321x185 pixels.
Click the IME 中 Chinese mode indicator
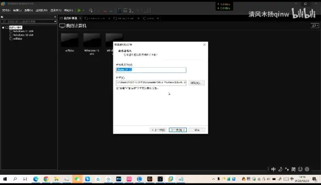point(273,169)
